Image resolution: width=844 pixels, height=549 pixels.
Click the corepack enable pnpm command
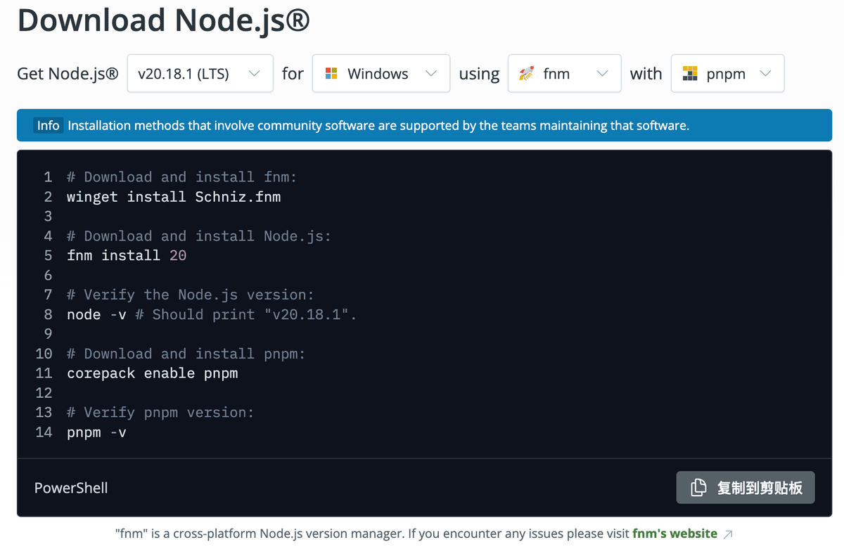click(x=152, y=373)
